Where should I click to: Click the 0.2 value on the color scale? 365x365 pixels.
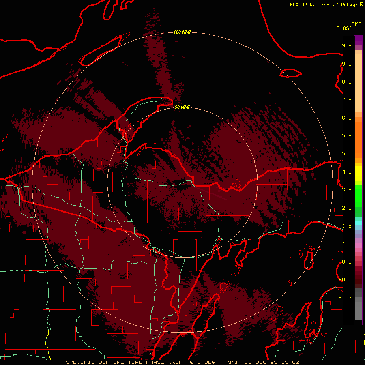347,262
